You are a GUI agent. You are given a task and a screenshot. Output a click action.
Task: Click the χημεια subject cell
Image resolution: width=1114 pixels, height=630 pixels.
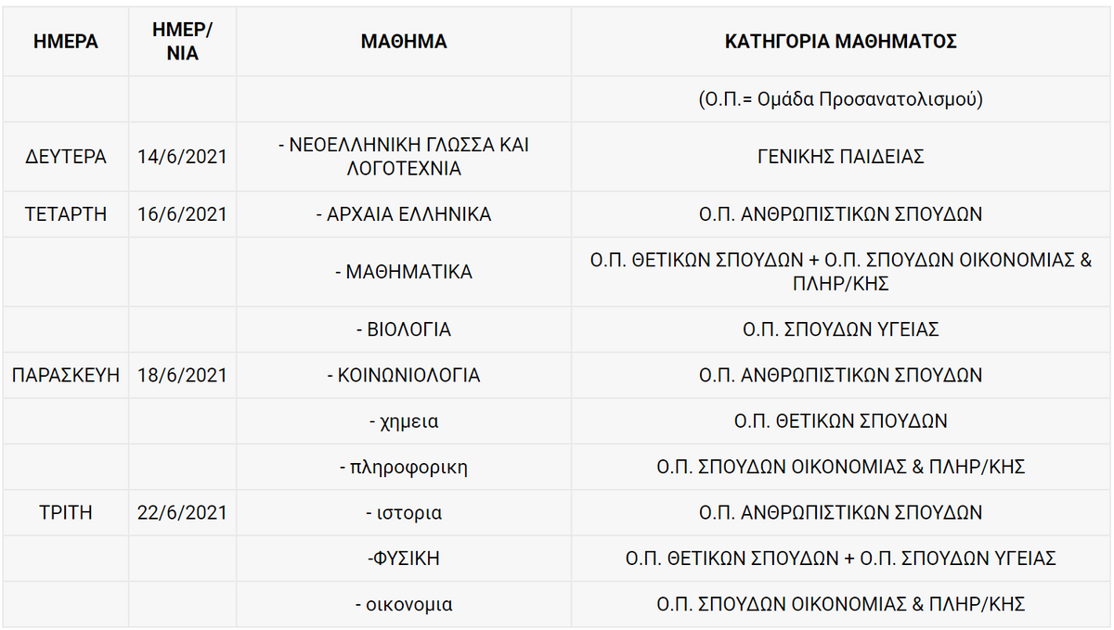404,421
